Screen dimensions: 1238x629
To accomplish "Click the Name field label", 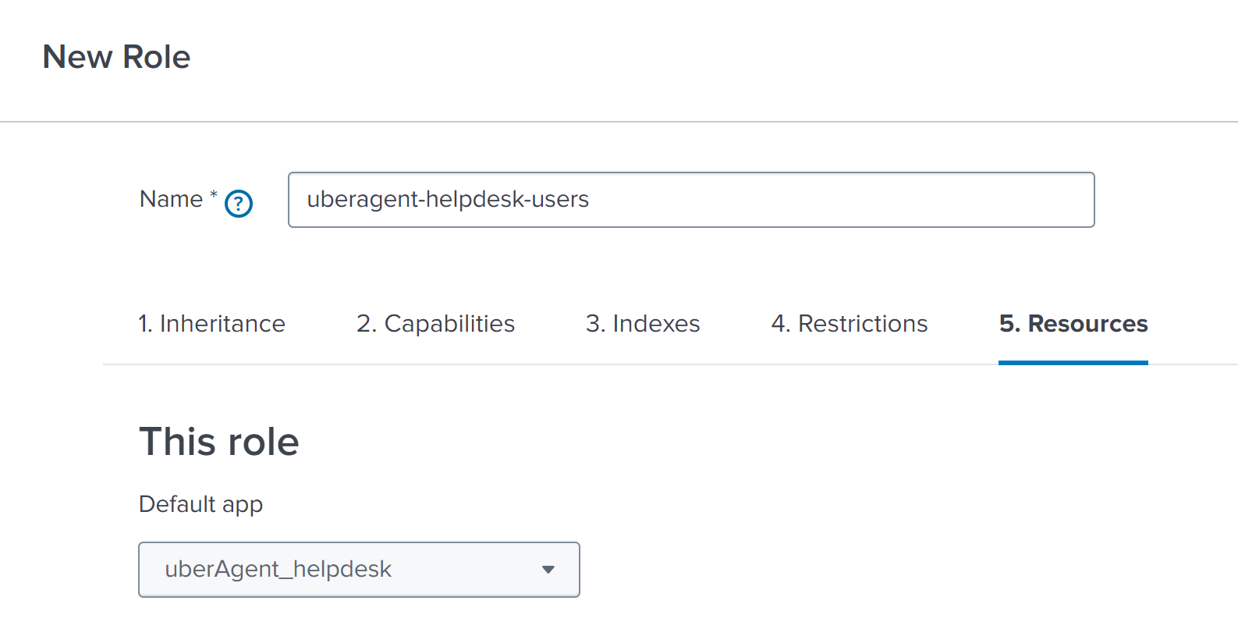I will [171, 200].
